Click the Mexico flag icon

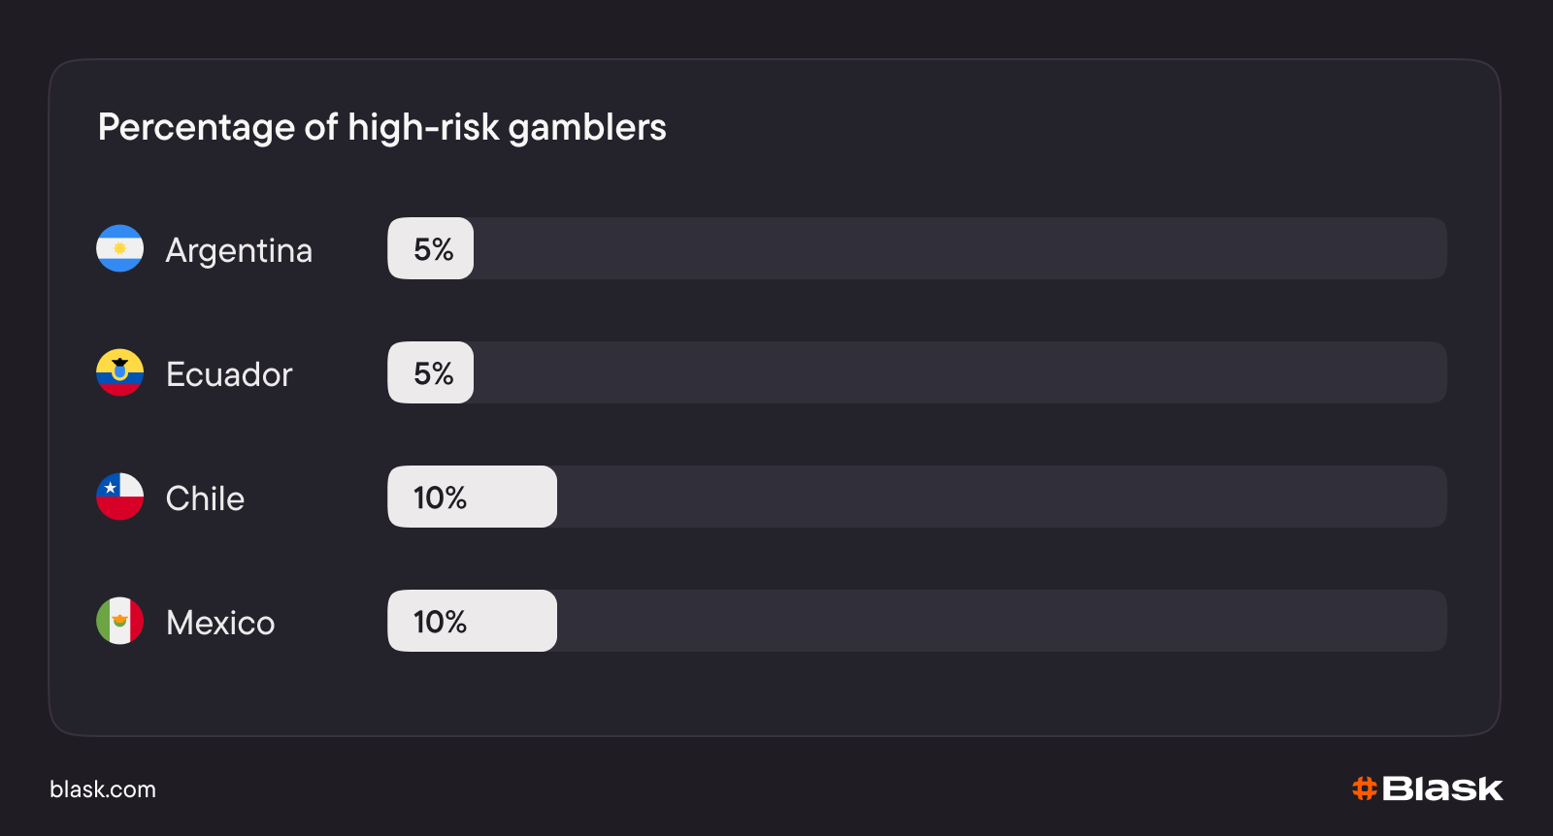[119, 621]
